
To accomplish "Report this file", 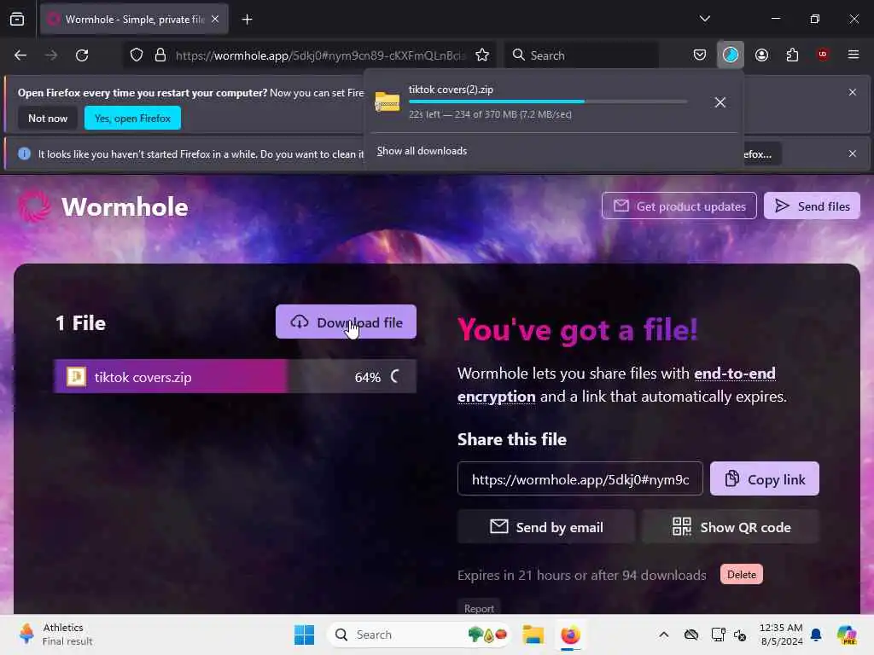I will (x=479, y=607).
